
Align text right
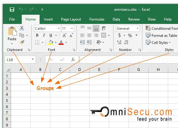(x=96, y=35)
